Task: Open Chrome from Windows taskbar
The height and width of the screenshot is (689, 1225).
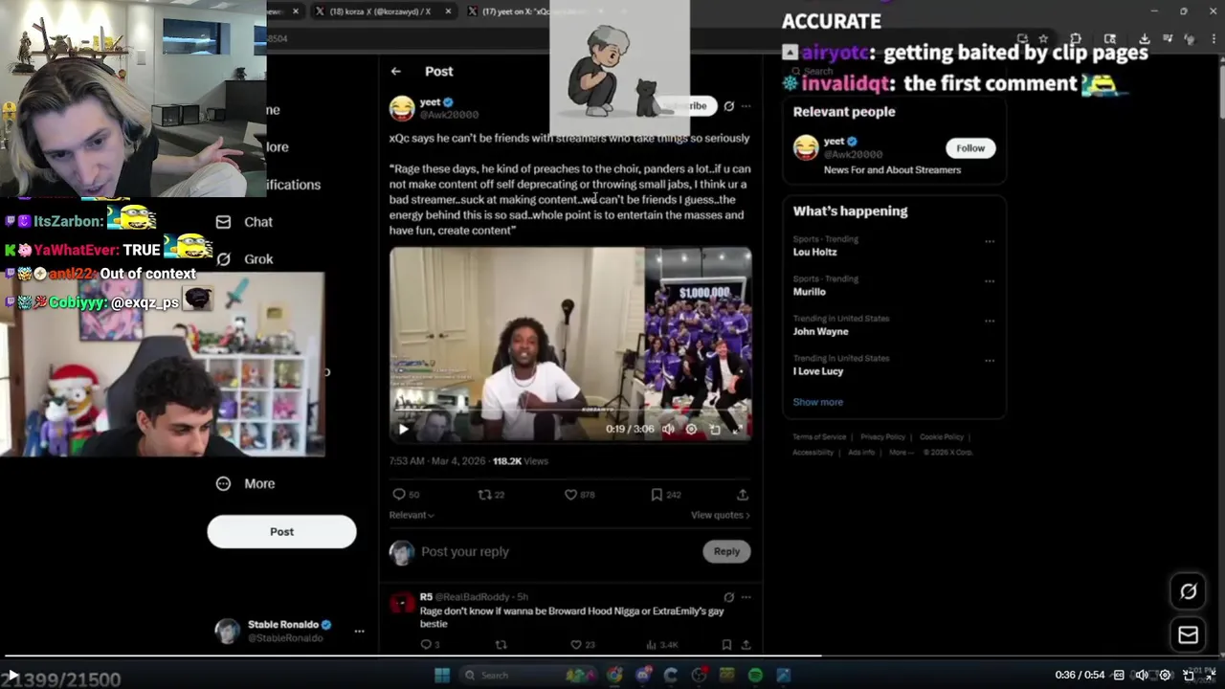Action: tap(614, 676)
